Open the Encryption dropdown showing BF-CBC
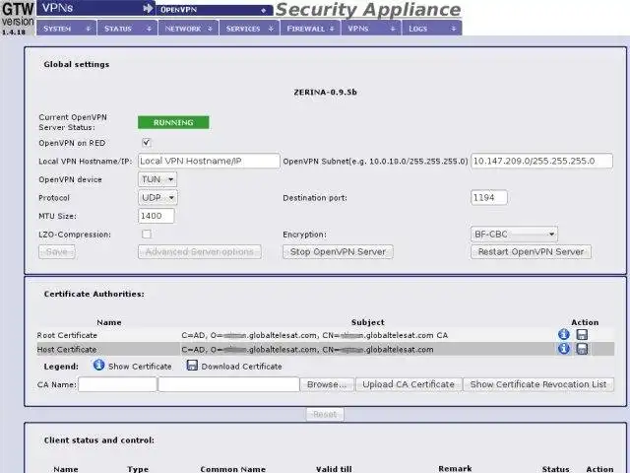This screenshot has height=473, width=630. (514, 235)
